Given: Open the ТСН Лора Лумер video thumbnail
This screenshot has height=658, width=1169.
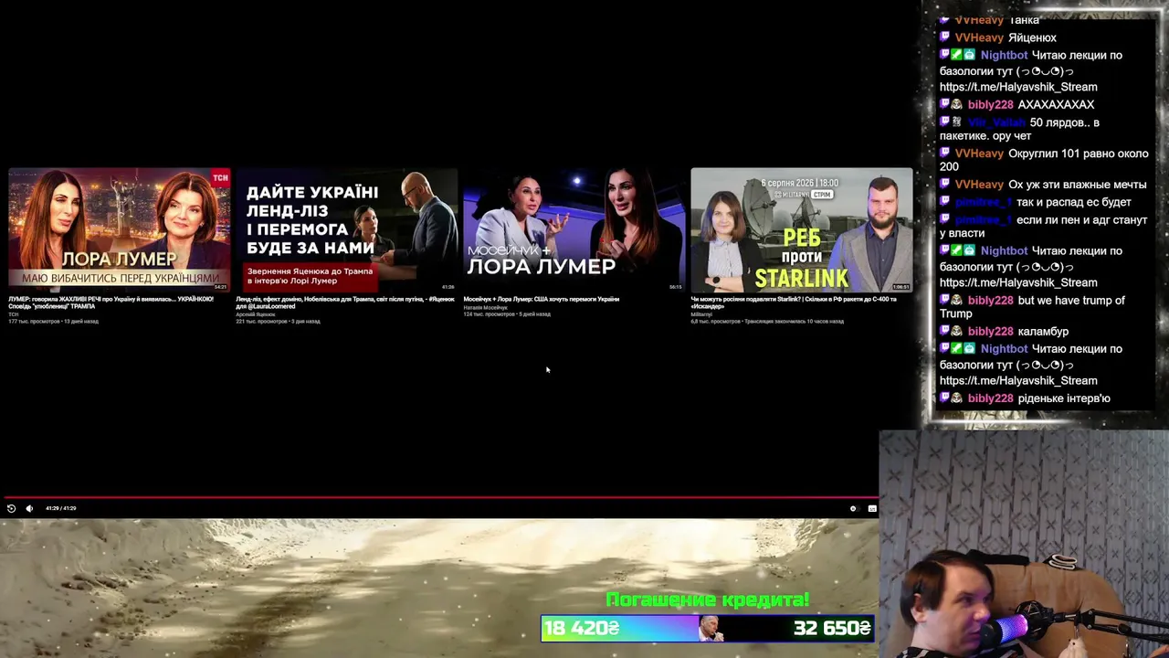Looking at the screenshot, I should (x=119, y=229).
